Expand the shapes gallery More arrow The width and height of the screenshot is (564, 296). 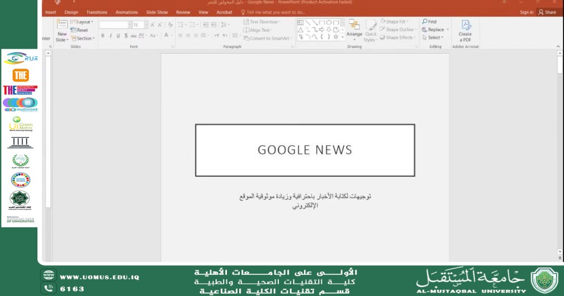coord(343,37)
